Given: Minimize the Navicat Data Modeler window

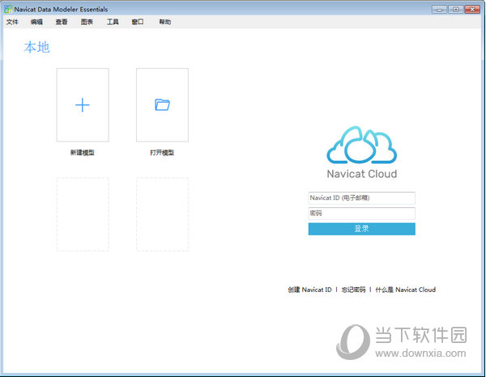Looking at the screenshot, I should click(440, 9).
